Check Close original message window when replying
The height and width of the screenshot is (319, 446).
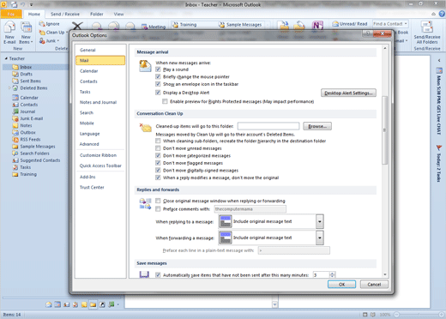pos(158,201)
